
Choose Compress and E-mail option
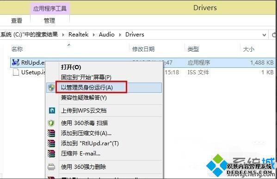(x=80, y=154)
